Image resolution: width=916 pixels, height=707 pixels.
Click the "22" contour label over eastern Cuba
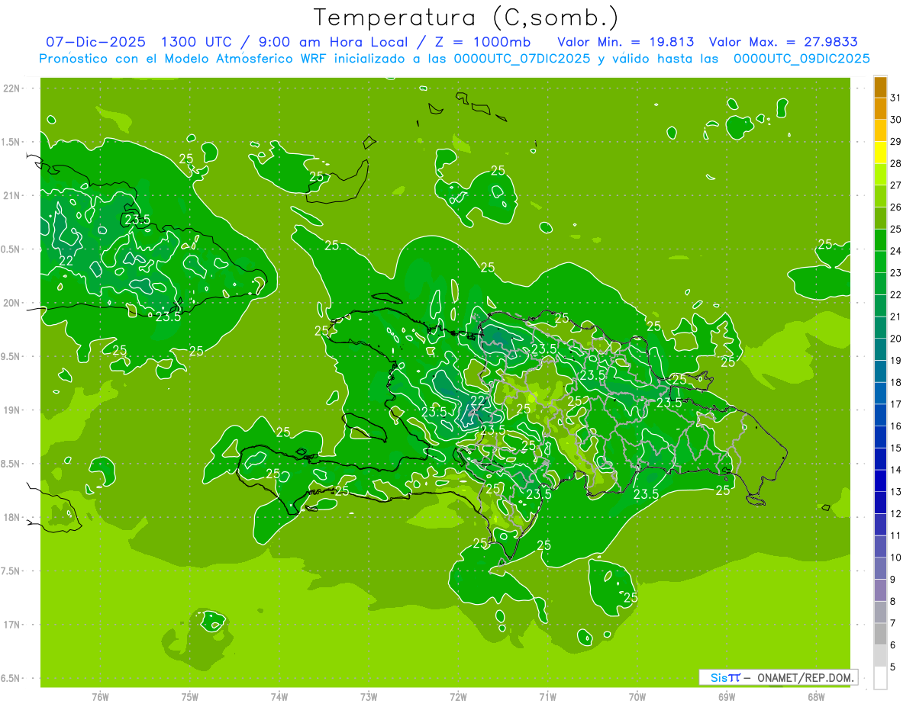pos(66,261)
